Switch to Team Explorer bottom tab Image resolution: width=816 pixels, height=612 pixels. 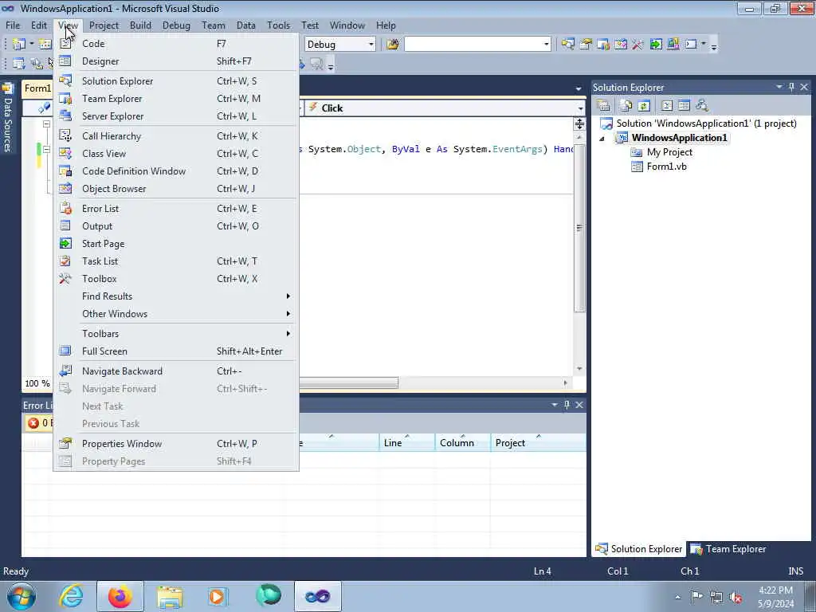(728, 549)
